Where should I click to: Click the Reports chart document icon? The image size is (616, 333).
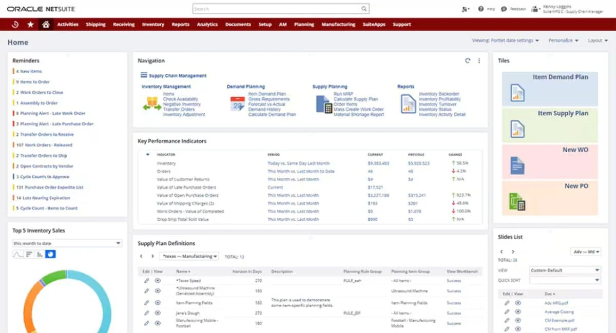point(408,104)
